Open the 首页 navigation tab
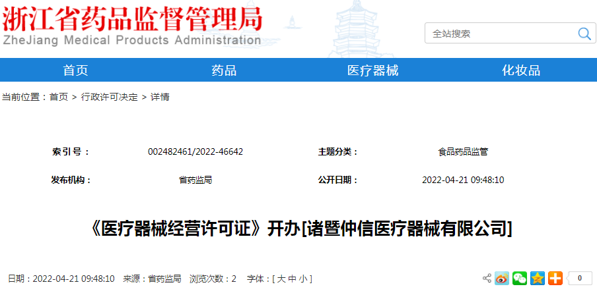597x297 pixels. (x=75, y=70)
